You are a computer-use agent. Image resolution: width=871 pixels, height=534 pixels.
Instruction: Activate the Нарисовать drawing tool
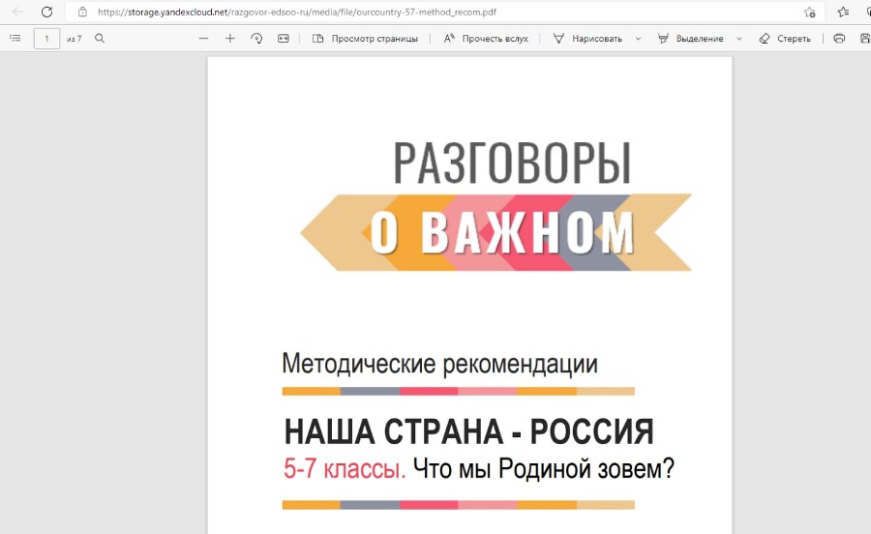[x=587, y=39]
